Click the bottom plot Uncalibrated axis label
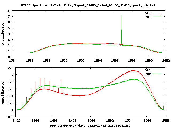This screenshot has height=128, width=171. [3, 93]
